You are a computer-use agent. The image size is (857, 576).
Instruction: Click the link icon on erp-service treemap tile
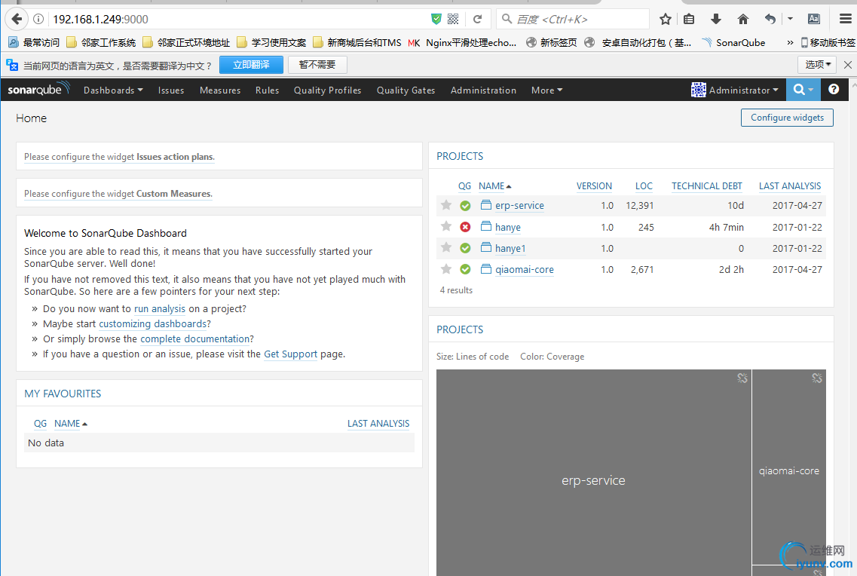(x=742, y=378)
